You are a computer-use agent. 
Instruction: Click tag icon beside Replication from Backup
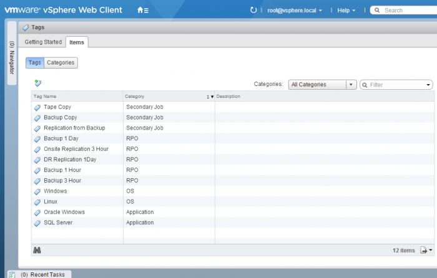pos(37,128)
